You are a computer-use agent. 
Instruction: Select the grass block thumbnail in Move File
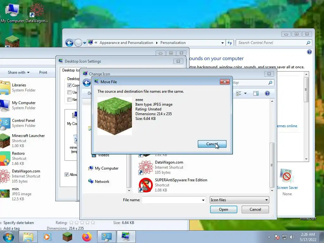tap(115, 116)
